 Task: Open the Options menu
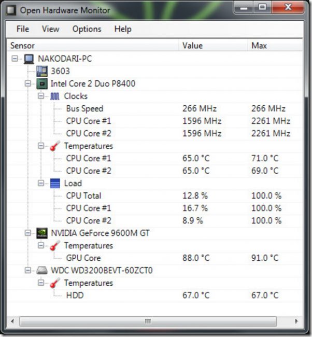[x=87, y=29]
